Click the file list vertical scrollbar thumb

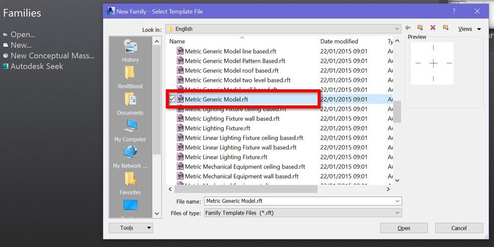tap(397, 111)
